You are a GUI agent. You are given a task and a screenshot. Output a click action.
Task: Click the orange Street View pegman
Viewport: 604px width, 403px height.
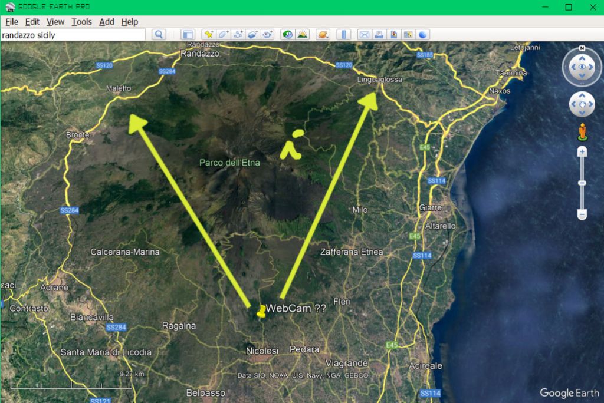coord(582,132)
